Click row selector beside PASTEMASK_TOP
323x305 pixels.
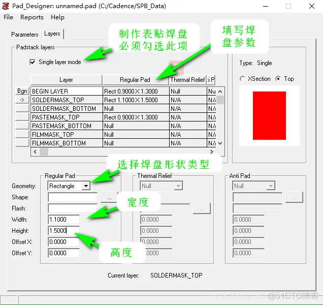(22, 117)
